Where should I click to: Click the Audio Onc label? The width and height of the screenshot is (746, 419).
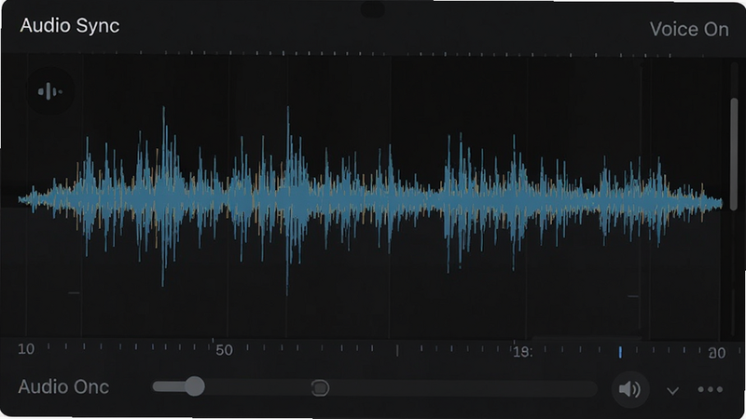click(x=63, y=386)
